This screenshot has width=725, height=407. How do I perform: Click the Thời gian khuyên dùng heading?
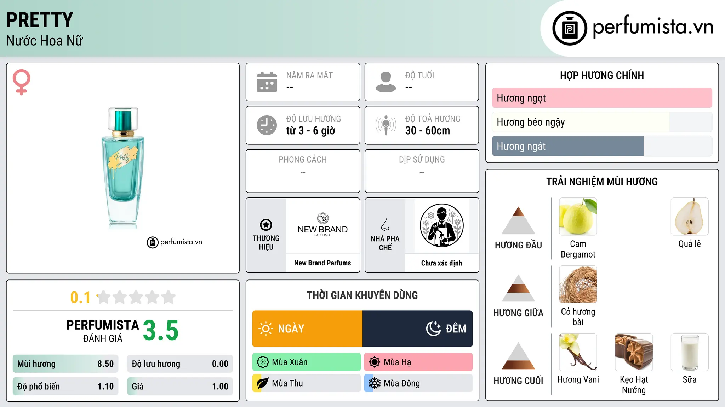tap(362, 295)
